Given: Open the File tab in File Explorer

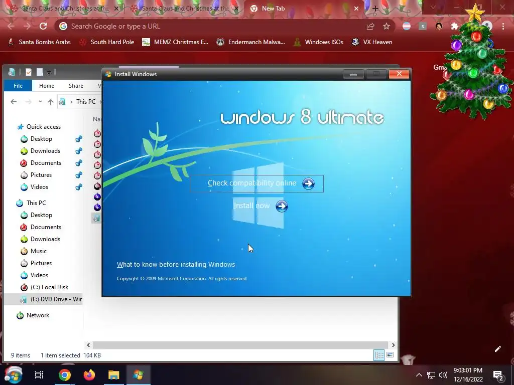Looking at the screenshot, I should click(18, 86).
